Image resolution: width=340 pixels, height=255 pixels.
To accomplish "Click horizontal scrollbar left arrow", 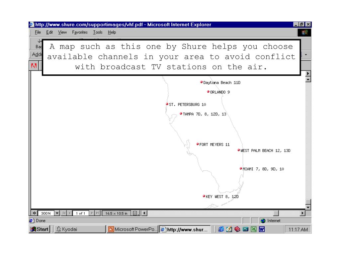I will (x=145, y=213).
